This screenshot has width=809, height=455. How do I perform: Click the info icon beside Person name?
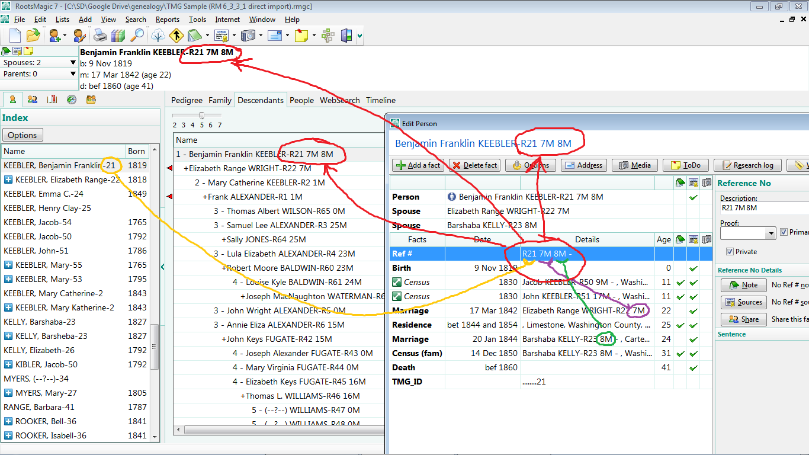(452, 197)
